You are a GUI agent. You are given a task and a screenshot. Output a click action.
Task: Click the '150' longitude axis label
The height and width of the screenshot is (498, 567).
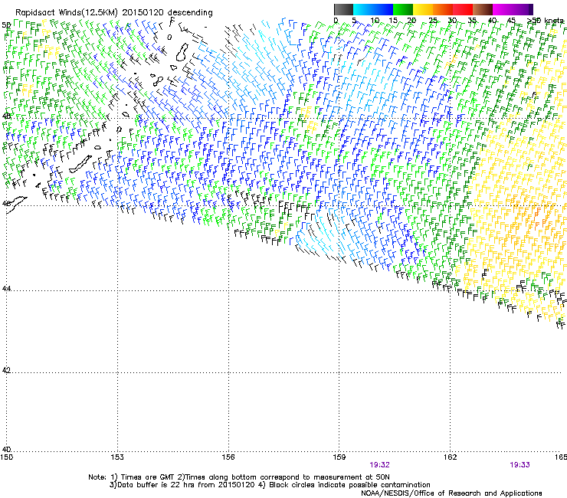[6, 457]
